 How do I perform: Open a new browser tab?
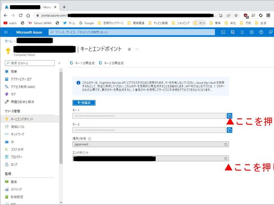64,7
